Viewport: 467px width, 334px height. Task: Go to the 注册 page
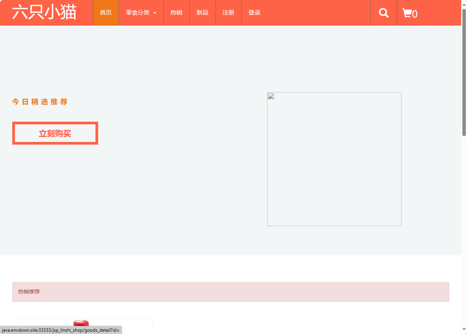[229, 13]
